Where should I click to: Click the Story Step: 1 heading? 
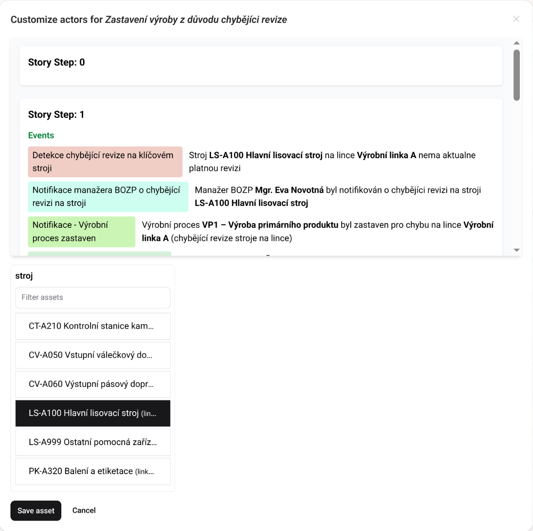click(x=56, y=115)
